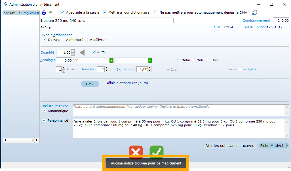This screenshot has height=171, width=291.
Task: Click the green validate checkmark button
Action: [x=157, y=152]
